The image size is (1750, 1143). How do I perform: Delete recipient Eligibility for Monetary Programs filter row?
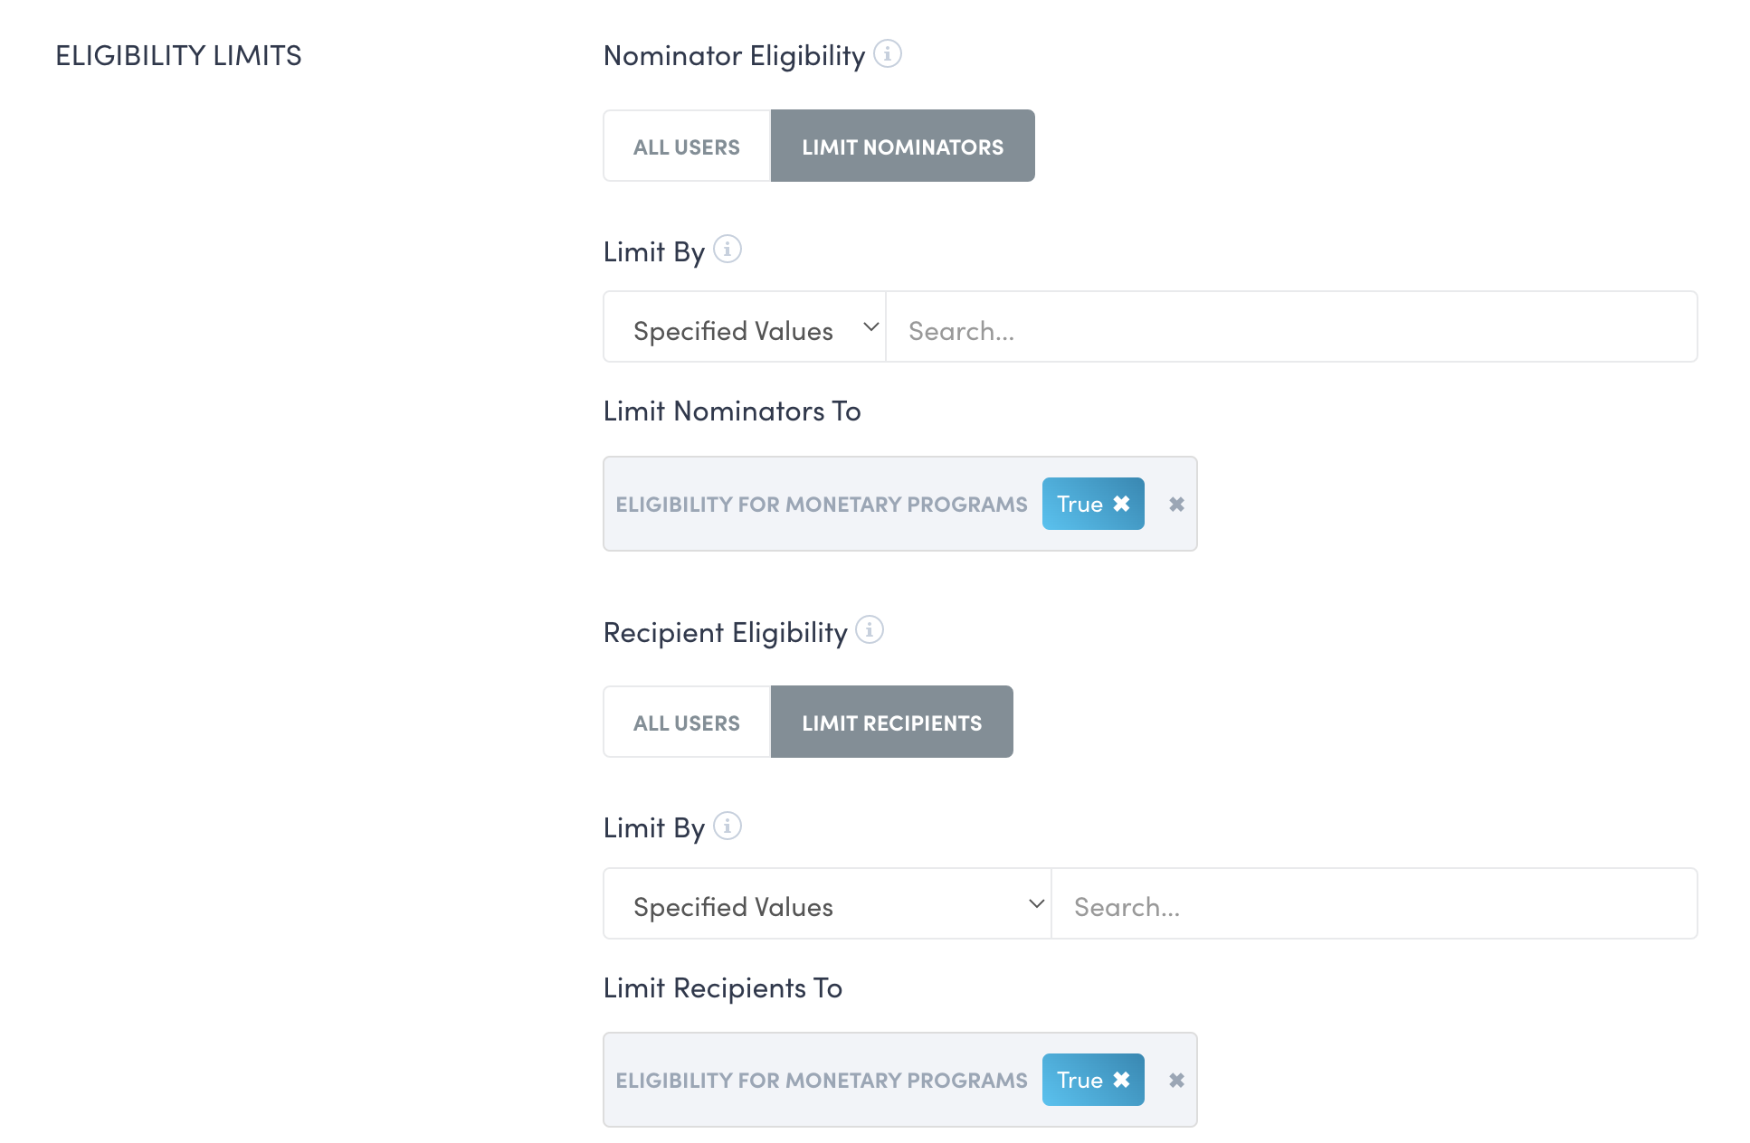click(x=1176, y=1081)
